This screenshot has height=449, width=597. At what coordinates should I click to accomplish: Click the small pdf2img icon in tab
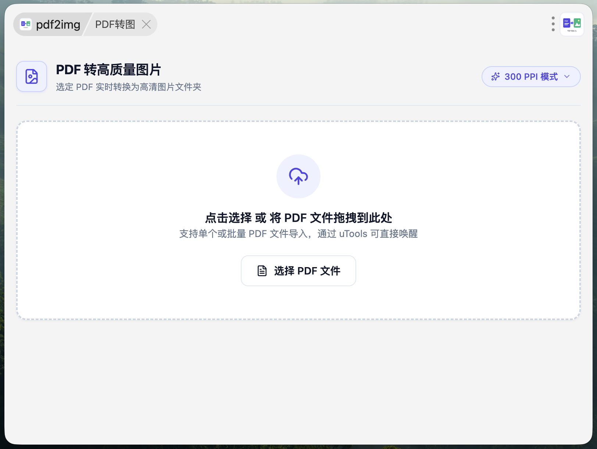click(x=26, y=24)
